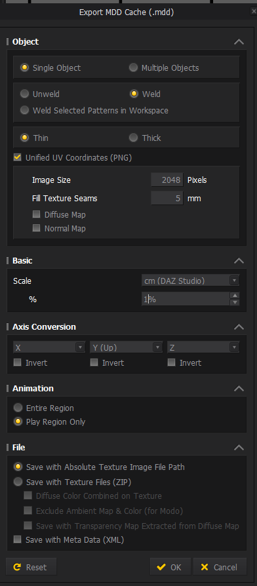Click the Cancel button
Screen dimensions: 257x586
pos(220,567)
